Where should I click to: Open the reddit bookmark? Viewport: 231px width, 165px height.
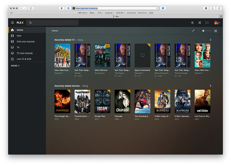[151, 13]
